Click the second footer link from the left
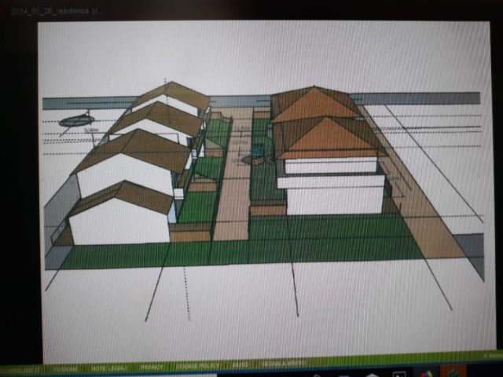Screen dimensions: 503x377 click(66, 367)
